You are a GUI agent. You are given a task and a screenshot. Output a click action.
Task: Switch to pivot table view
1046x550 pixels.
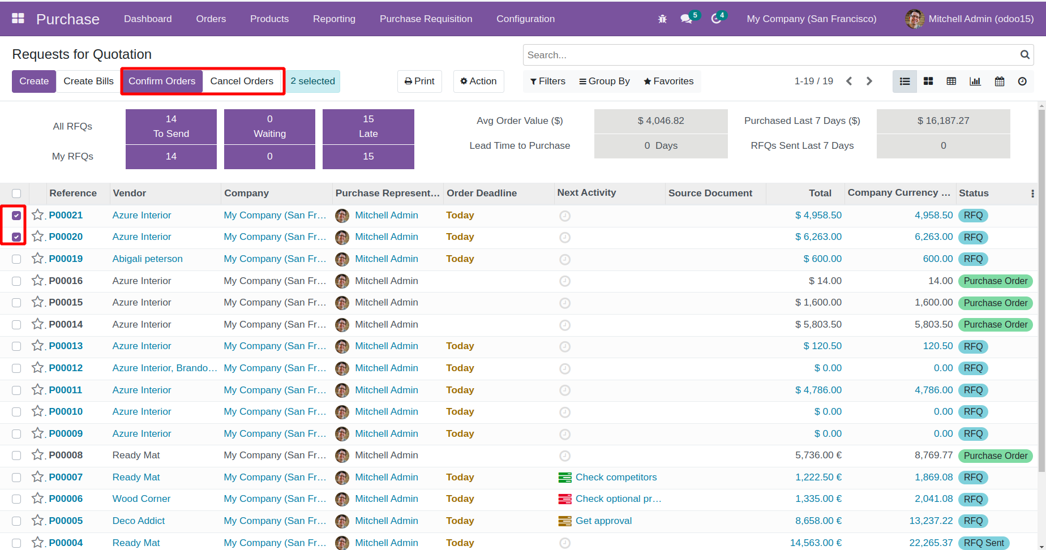tap(951, 81)
